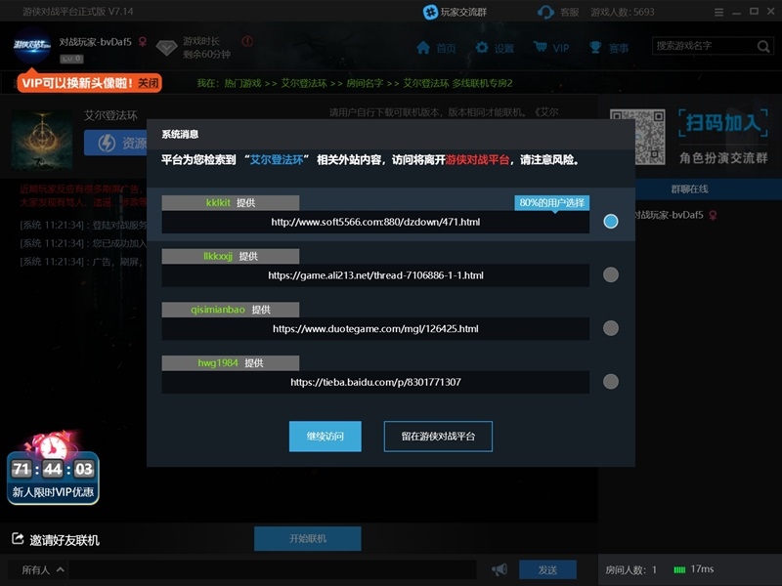Viewport: 782px width, 586px height.
Task: Open the tieba.baidu.com URL
Action: pyautogui.click(x=375, y=382)
